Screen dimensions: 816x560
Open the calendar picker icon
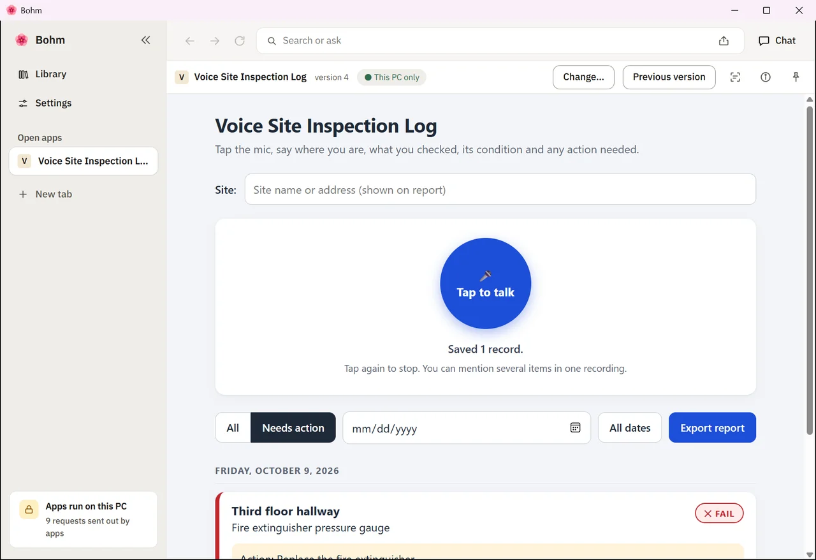pos(575,428)
